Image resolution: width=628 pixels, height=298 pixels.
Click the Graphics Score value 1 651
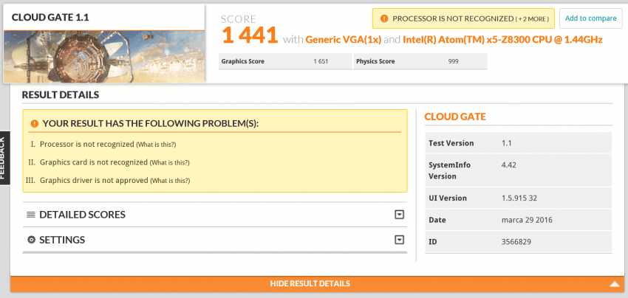click(321, 62)
